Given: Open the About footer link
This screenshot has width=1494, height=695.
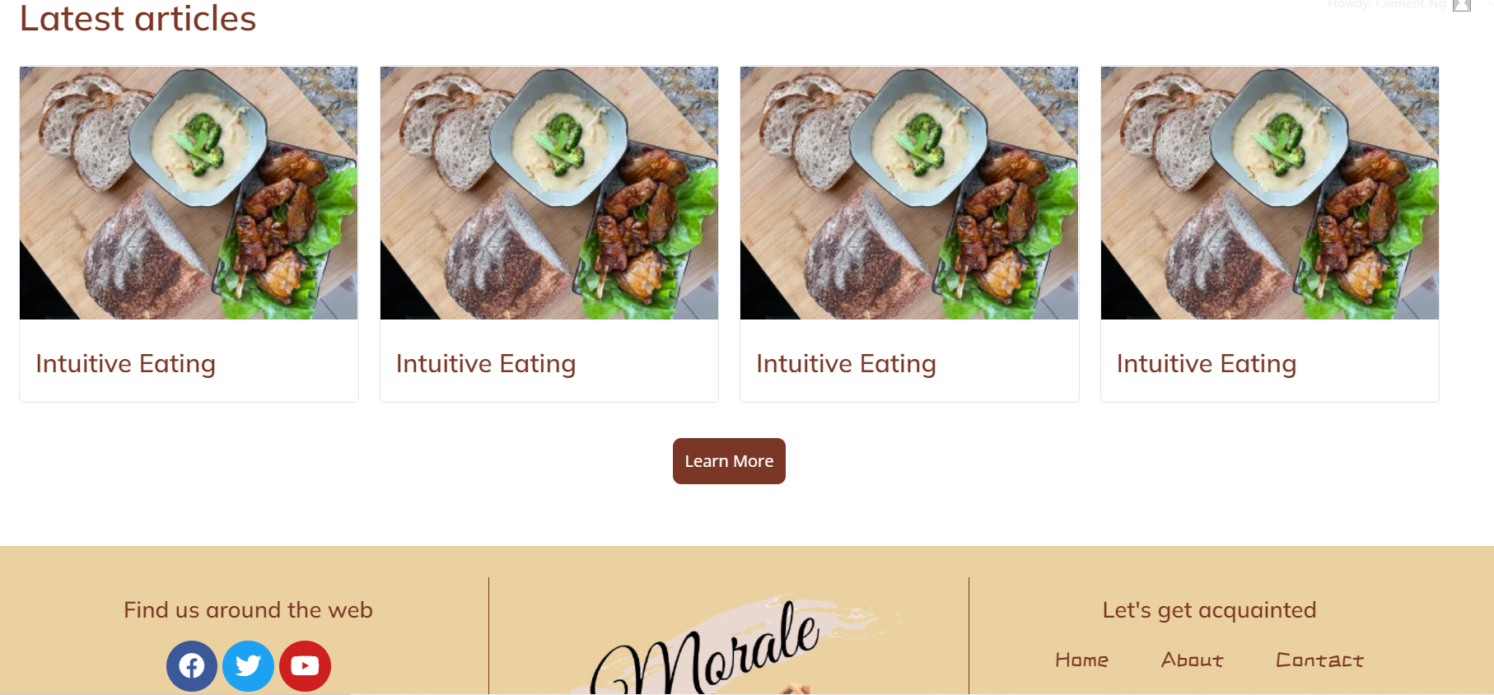Looking at the screenshot, I should (1192, 660).
